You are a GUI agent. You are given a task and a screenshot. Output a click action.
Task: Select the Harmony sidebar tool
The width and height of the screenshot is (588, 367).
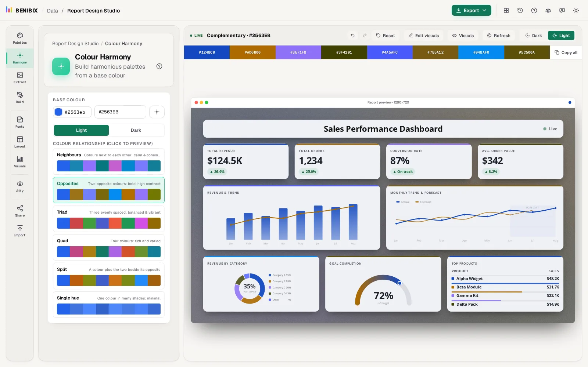(x=20, y=58)
